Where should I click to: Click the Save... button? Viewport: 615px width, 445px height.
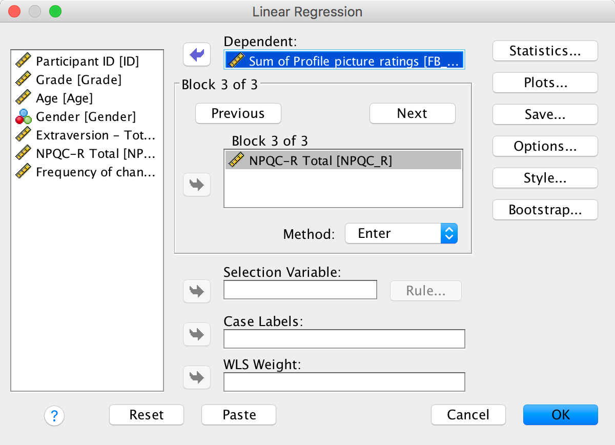pos(545,114)
